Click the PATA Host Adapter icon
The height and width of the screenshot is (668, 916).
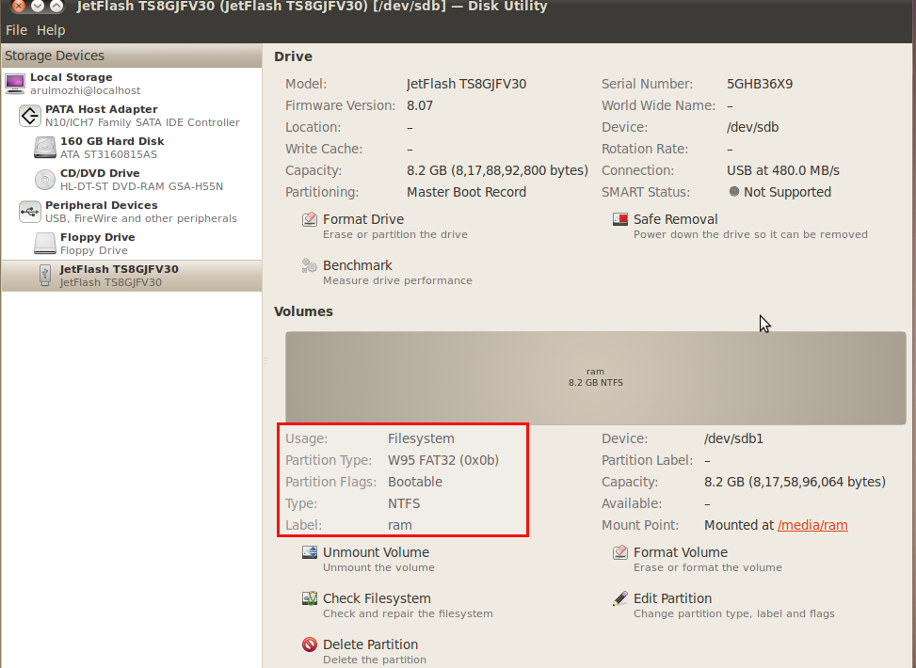[27, 115]
